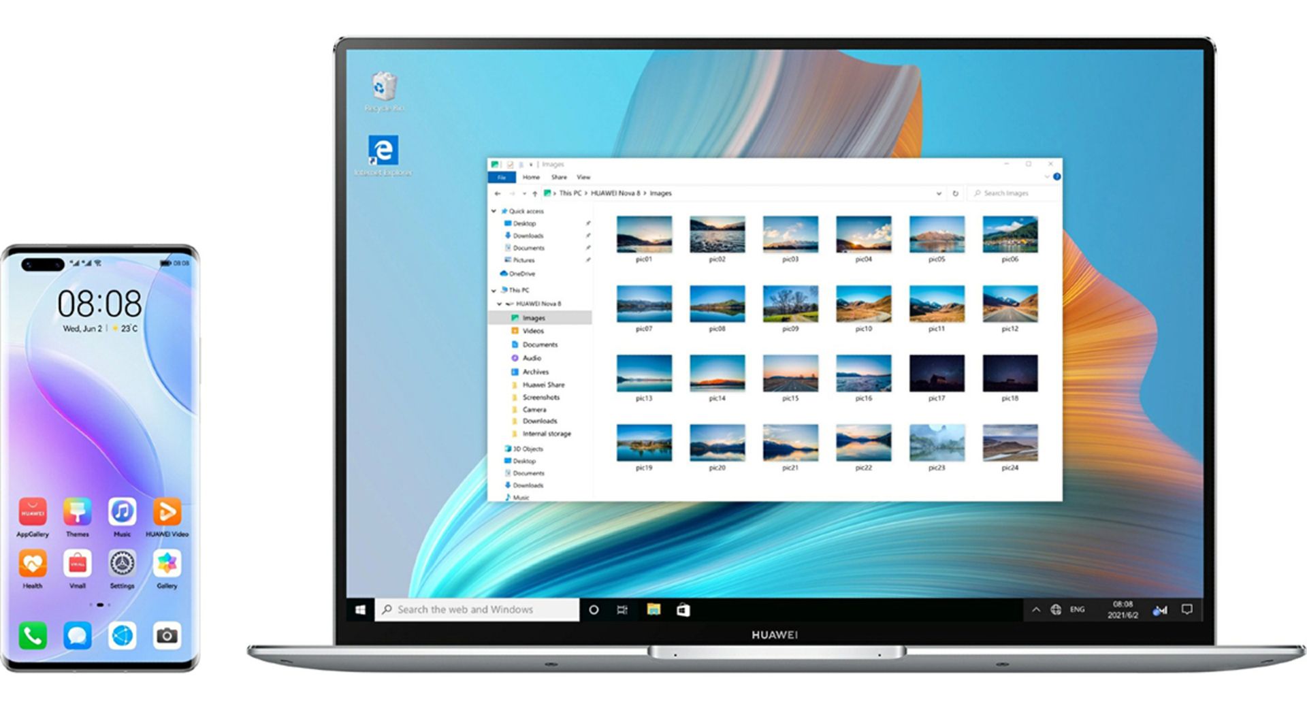Select Internal storage in tree
This screenshot has height=708, width=1307.
pyautogui.click(x=541, y=434)
